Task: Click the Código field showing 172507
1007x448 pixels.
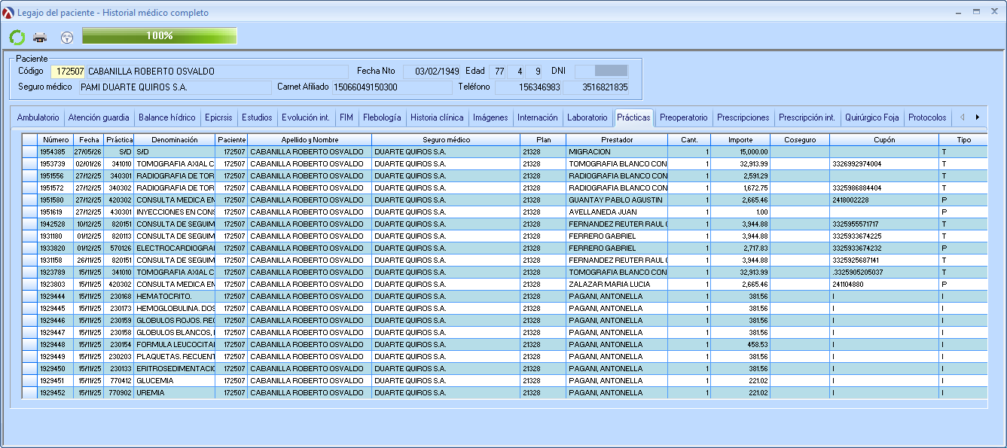Action: click(68, 72)
